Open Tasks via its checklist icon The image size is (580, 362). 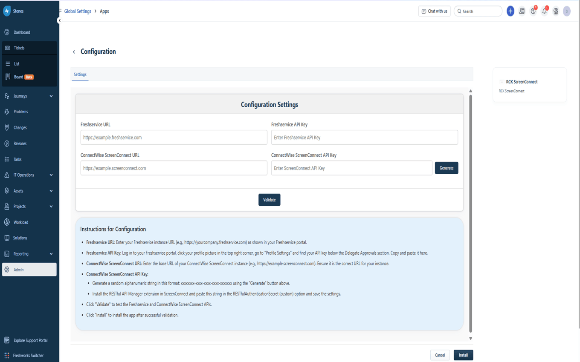coord(7,159)
